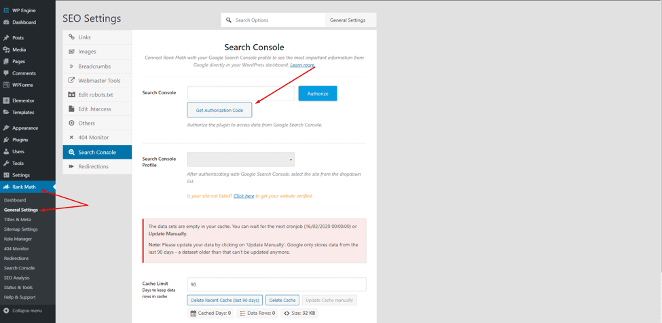Screen dimensions: 662x323
Task: Click the Posts pin icon
Action: pos(6,37)
